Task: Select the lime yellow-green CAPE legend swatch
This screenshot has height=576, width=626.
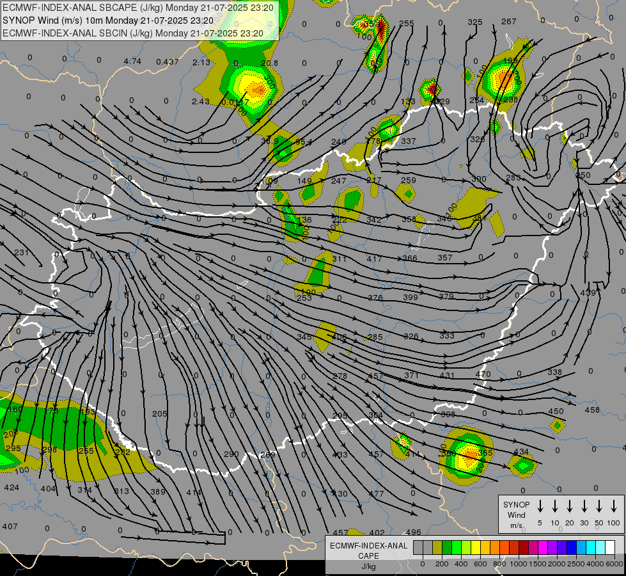Action: tap(466, 548)
